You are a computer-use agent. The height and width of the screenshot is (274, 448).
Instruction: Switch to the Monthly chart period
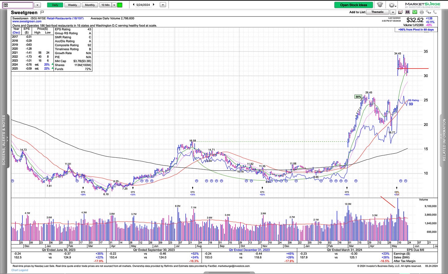pos(90,5)
